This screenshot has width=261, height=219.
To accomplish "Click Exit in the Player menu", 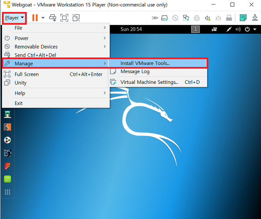I will point(56,103).
